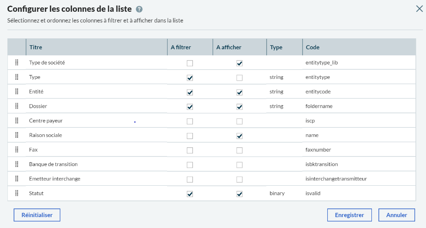
Task: Click the drag handle of Entité row
Action: pyautogui.click(x=17, y=92)
